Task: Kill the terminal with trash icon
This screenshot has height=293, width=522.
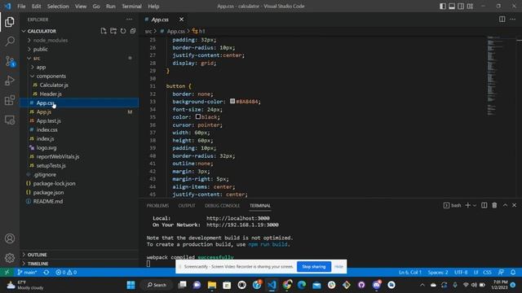Action: coord(494,205)
